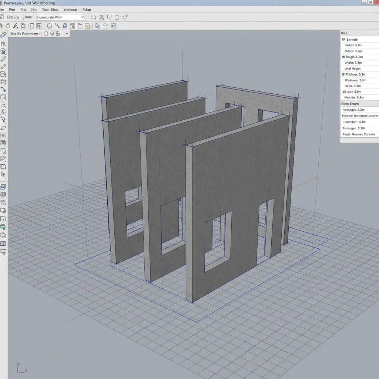Click the tag-shaped icon at top toolbar end
Viewport: 379px width, 379px height.
tap(125, 17)
